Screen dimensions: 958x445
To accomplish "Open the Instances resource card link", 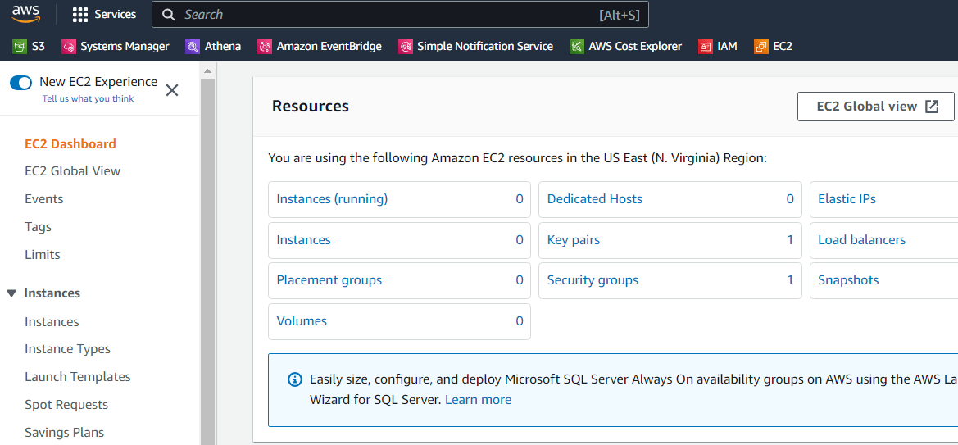I will (x=304, y=239).
